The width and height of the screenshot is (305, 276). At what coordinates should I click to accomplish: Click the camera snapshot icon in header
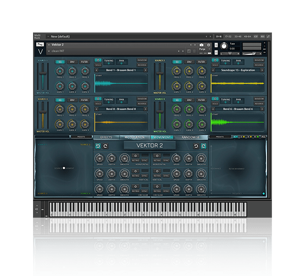pyautogui.click(x=202, y=45)
